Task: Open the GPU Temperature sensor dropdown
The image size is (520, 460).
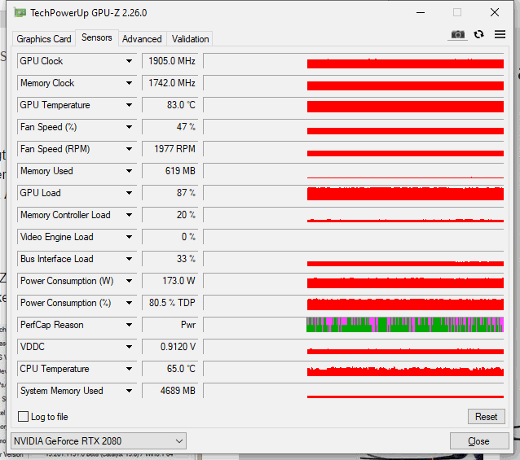Action: tap(129, 105)
